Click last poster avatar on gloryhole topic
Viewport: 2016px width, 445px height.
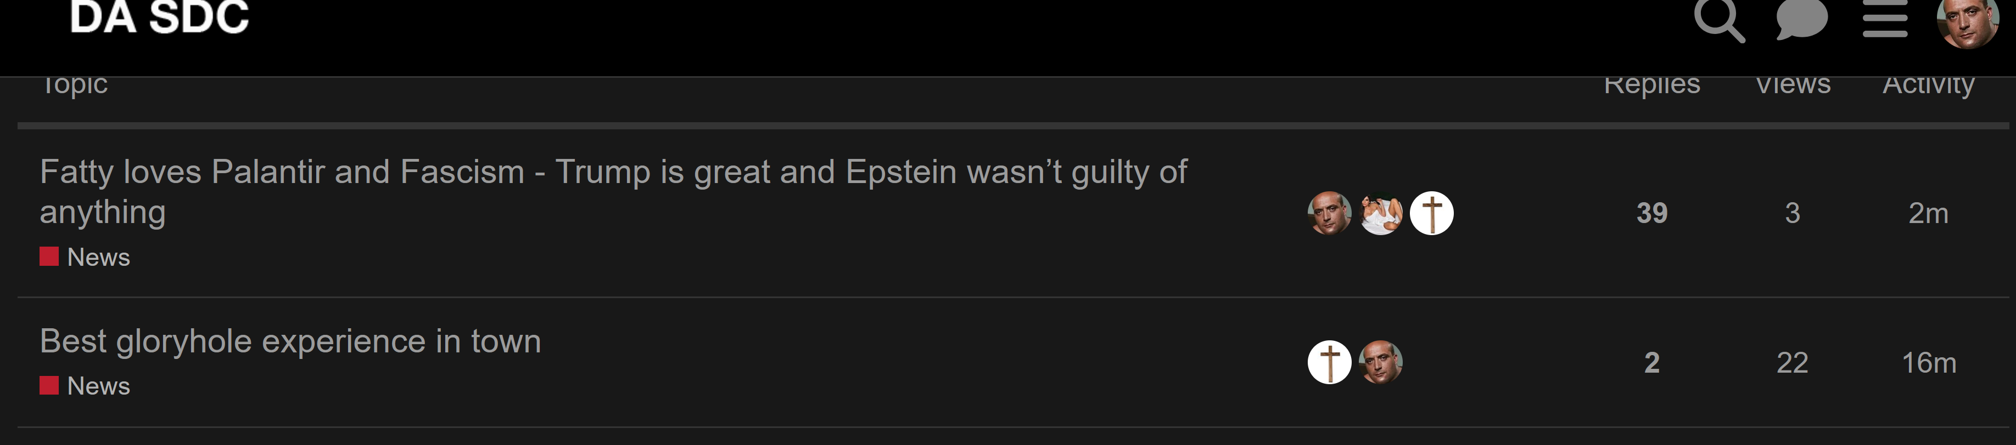point(1381,362)
